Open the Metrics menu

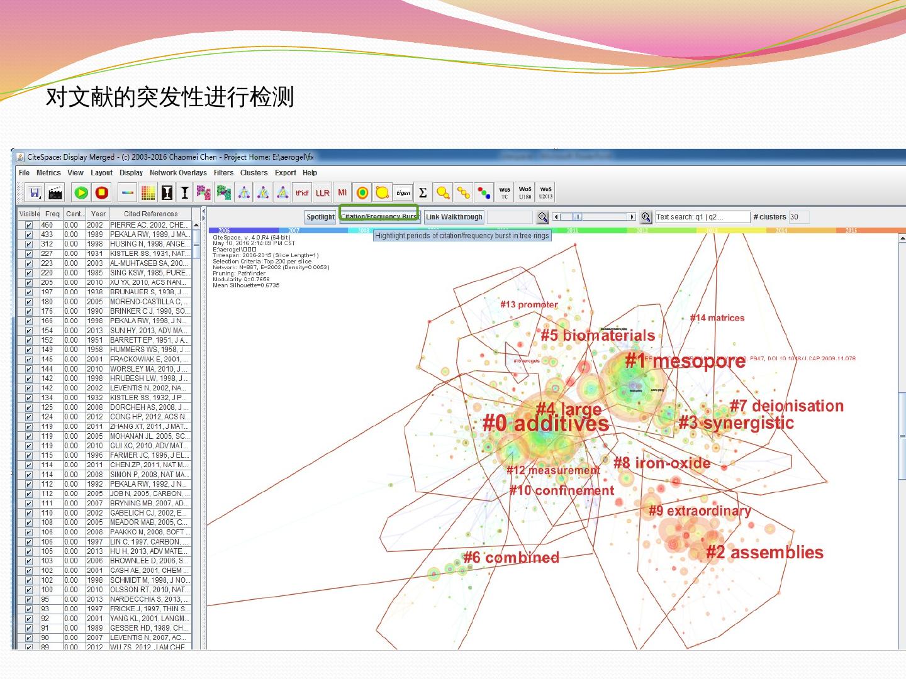[48, 172]
